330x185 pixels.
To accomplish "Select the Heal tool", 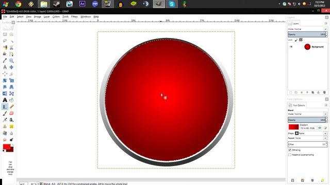I will [x=11, y=126].
